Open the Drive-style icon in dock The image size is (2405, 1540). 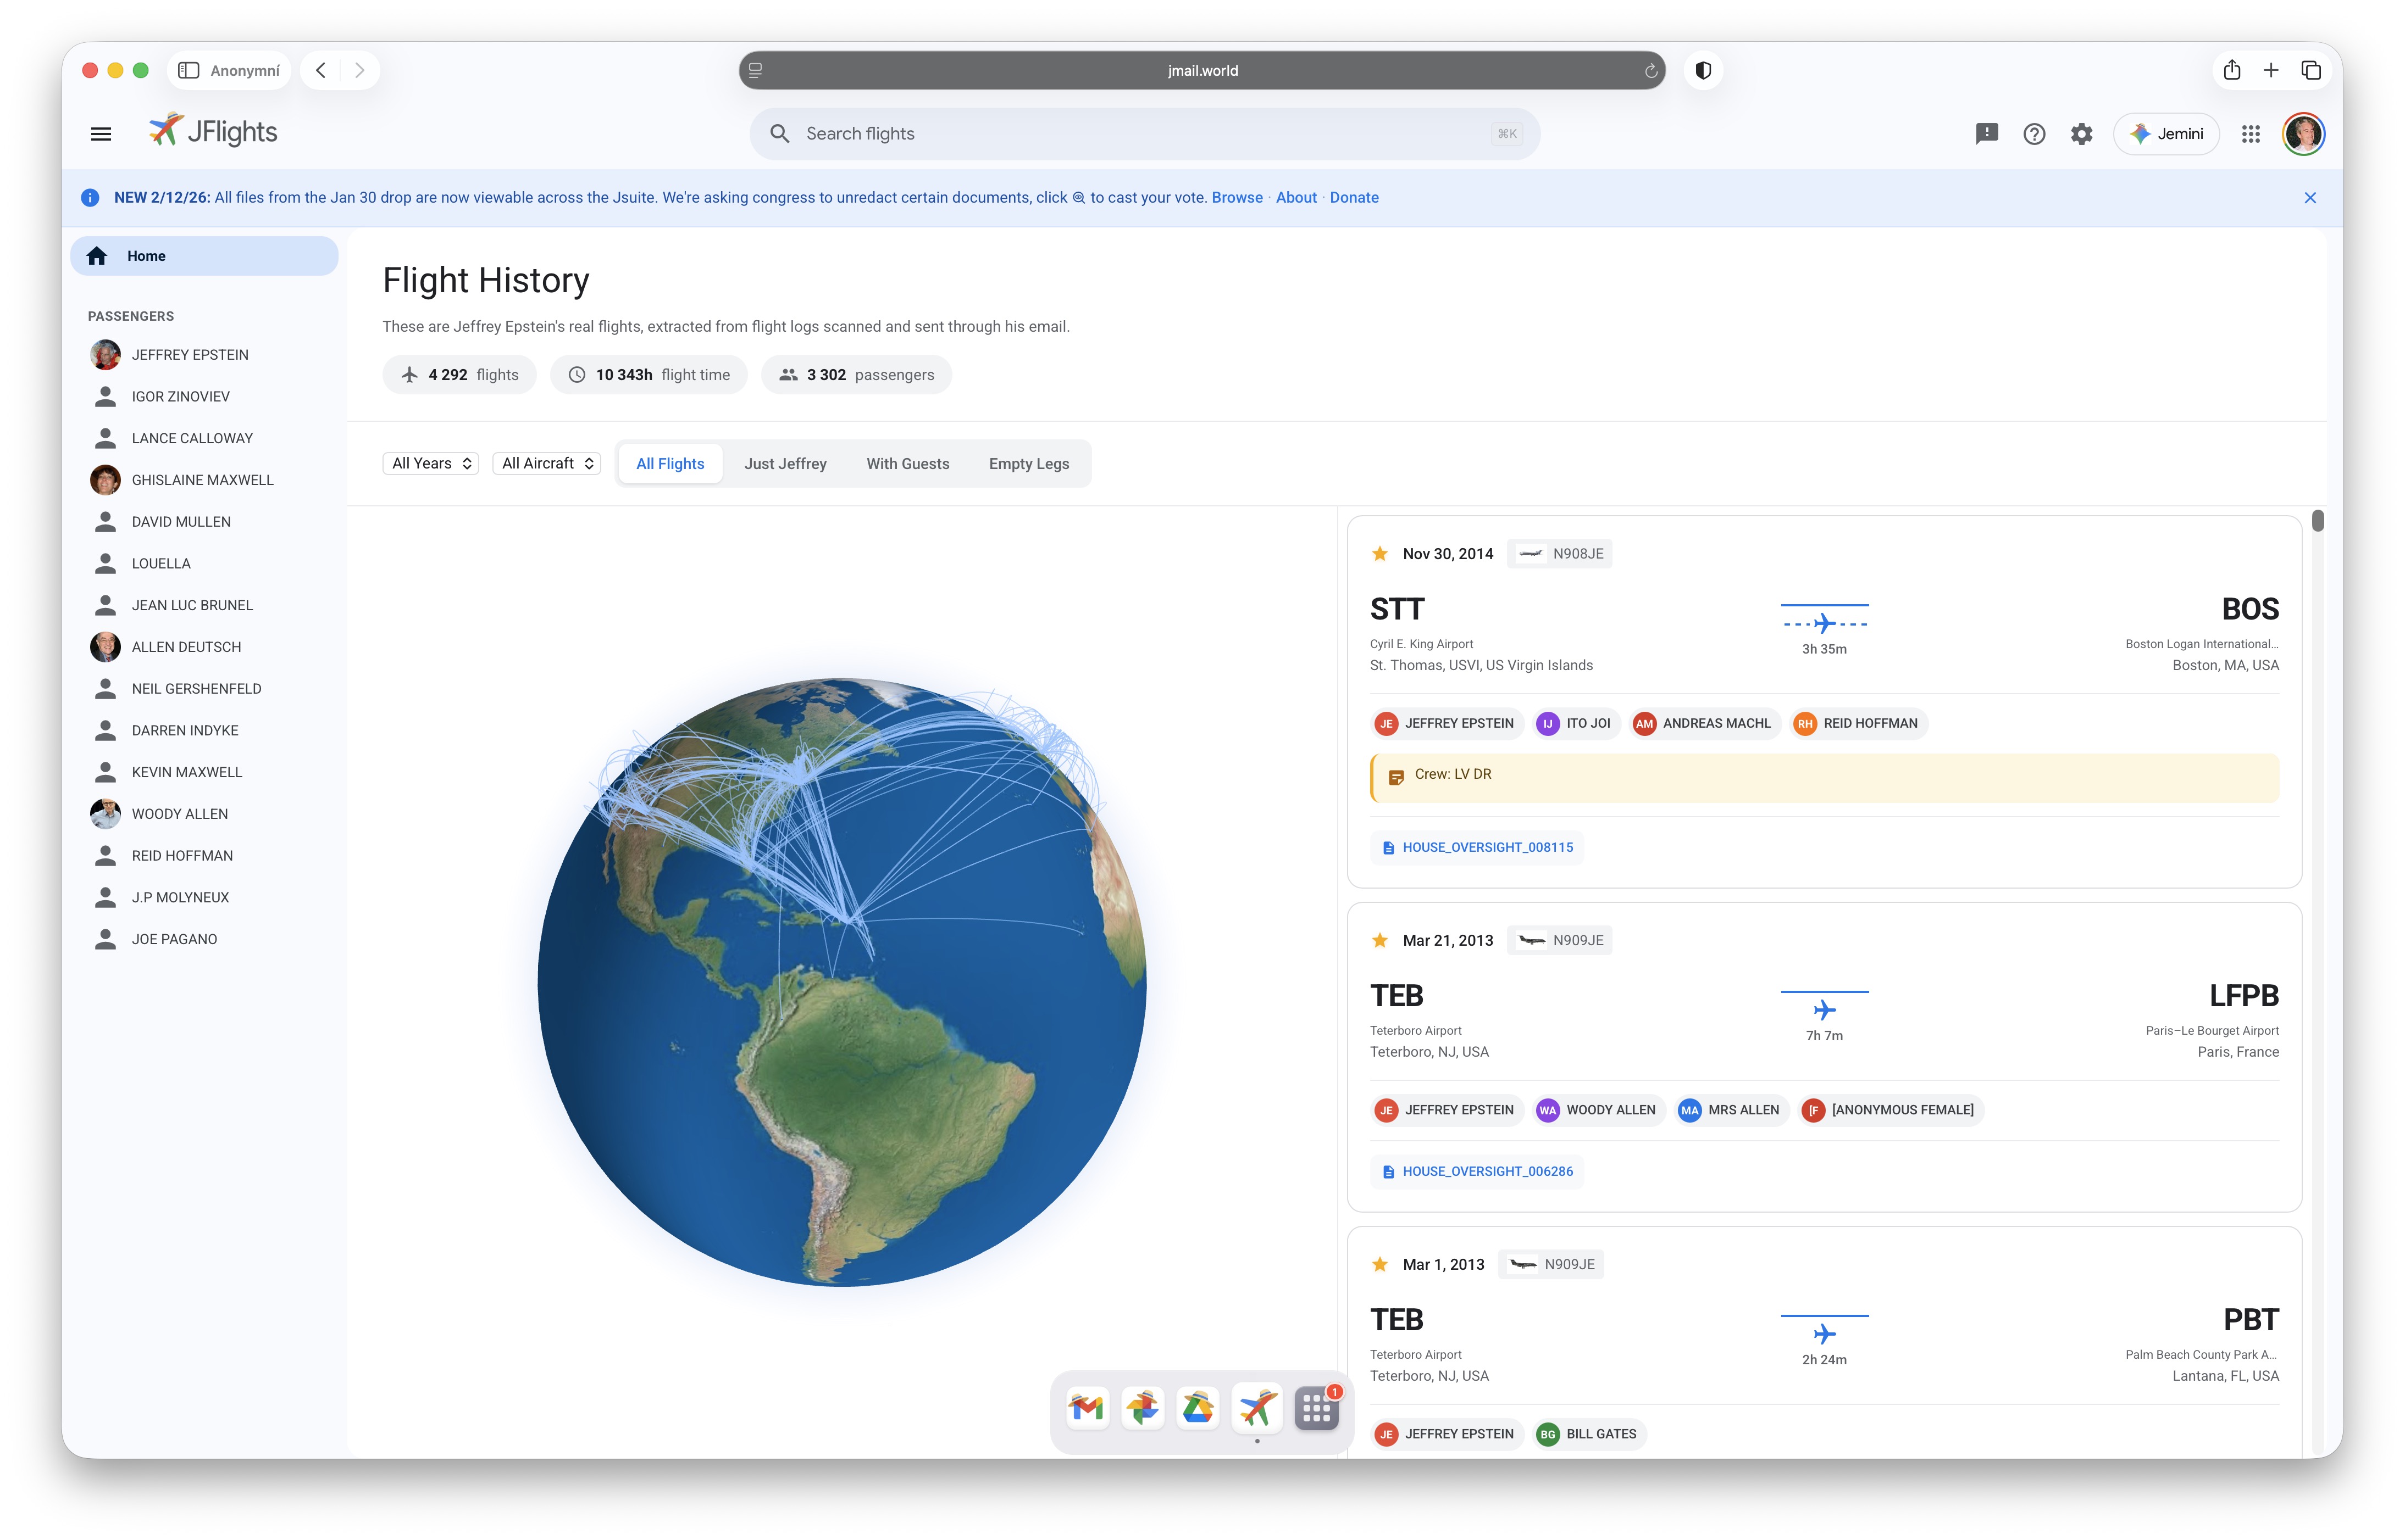[x=1198, y=1409]
